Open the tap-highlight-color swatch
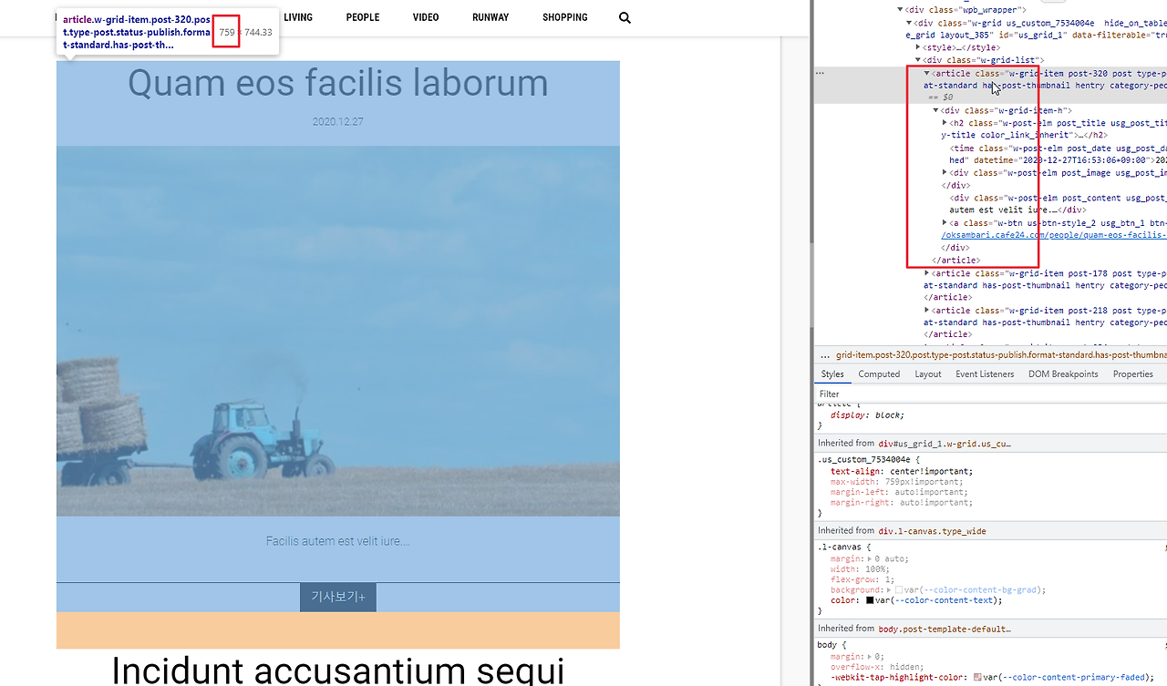The image size is (1167, 686). pos(977,678)
